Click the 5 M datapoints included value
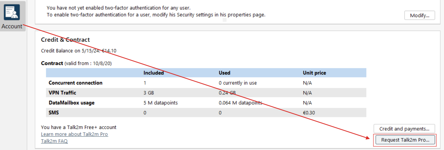 (161, 103)
